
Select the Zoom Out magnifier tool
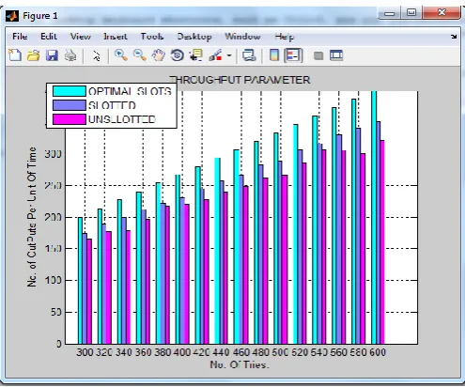(140, 55)
